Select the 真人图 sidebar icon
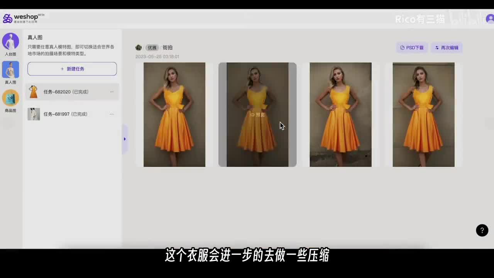 pos(10,70)
